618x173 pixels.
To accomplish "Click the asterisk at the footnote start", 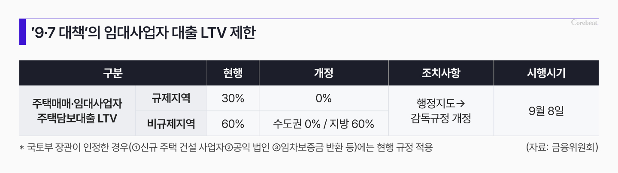I will (21, 148).
